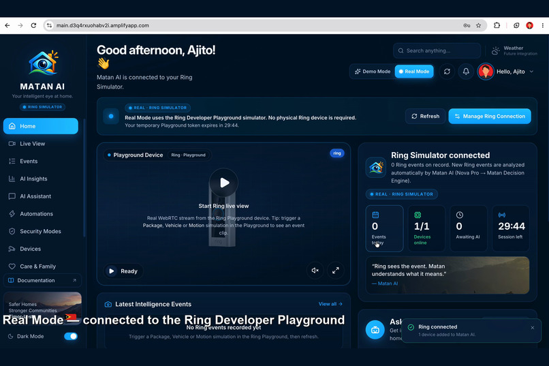Viewport: 549px width, 366px height.
Task: Click the Search anything field
Action: [x=437, y=50]
